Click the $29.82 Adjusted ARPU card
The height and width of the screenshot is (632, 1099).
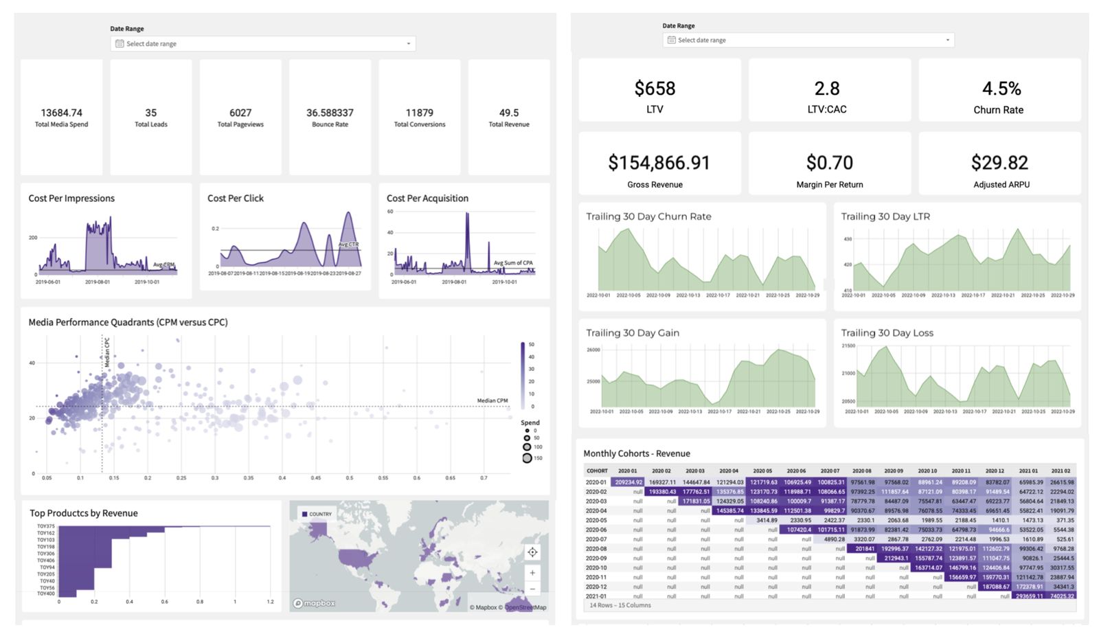[1000, 163]
